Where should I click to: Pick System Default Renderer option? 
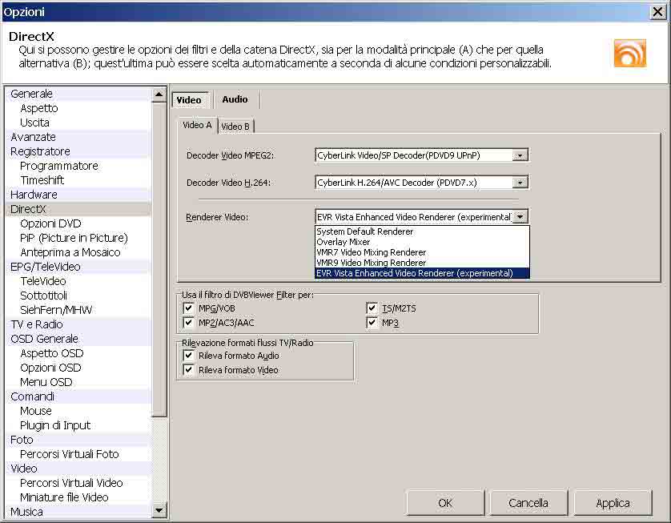click(x=364, y=231)
